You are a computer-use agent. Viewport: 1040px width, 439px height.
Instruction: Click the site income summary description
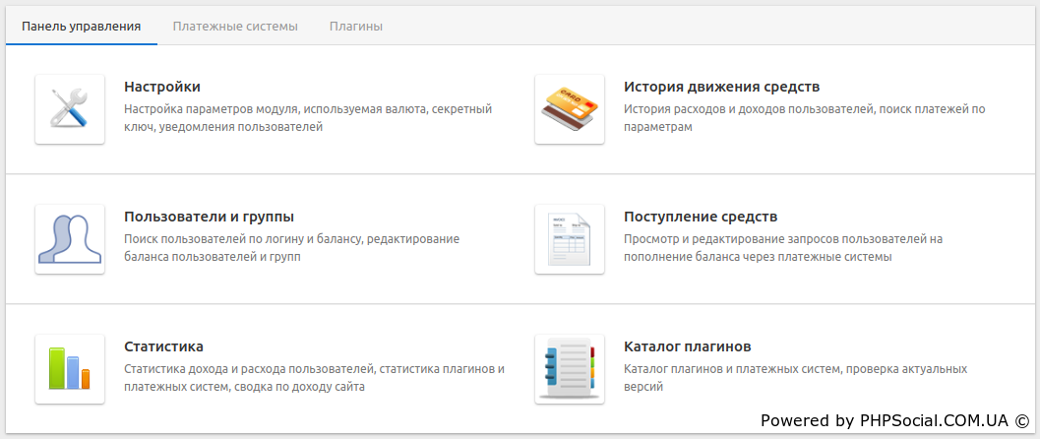(x=314, y=378)
